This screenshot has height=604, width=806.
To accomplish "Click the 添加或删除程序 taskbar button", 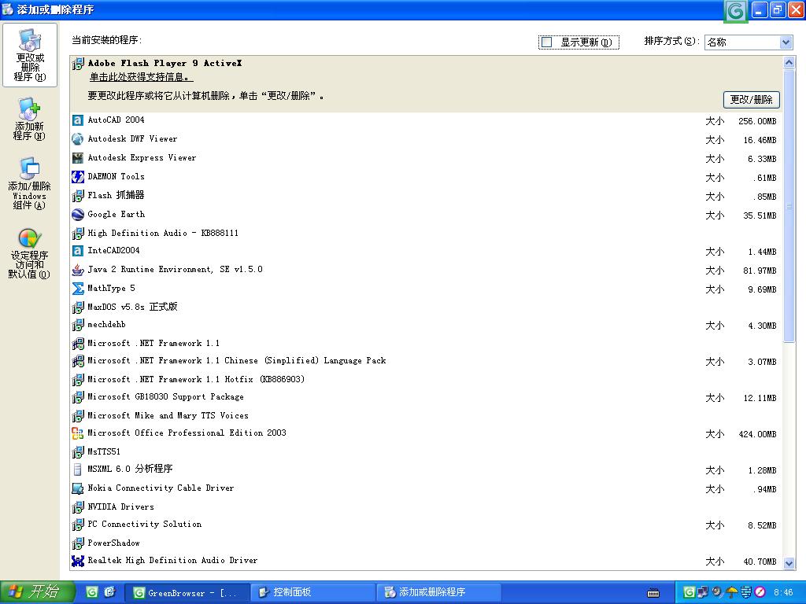I will pos(438,593).
